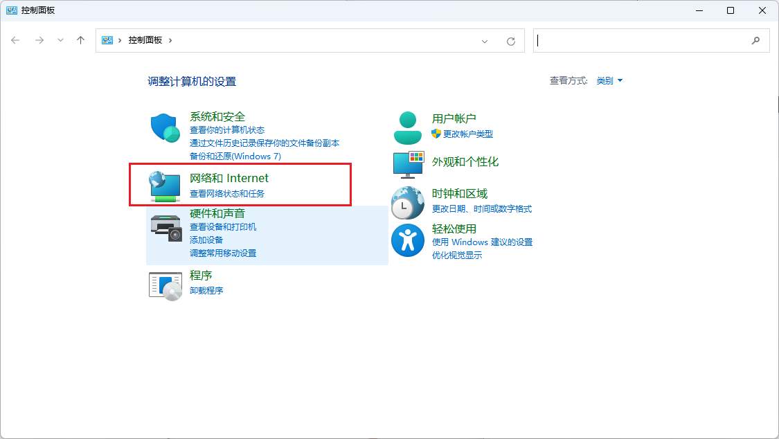This screenshot has width=779, height=439.
Task: Click the Clock and Region icon
Action: click(x=407, y=202)
